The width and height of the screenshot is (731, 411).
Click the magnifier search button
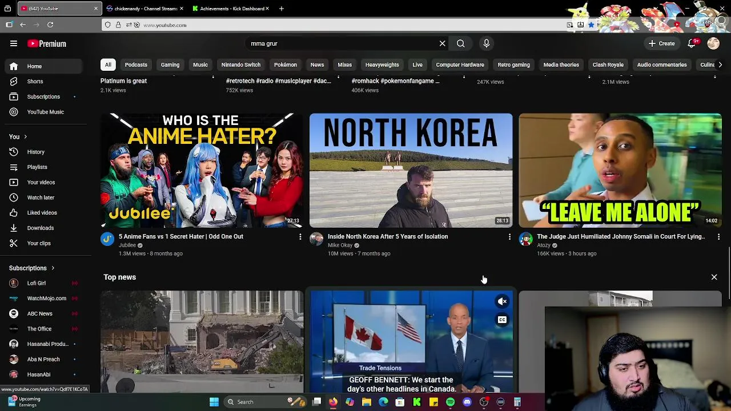(460, 43)
